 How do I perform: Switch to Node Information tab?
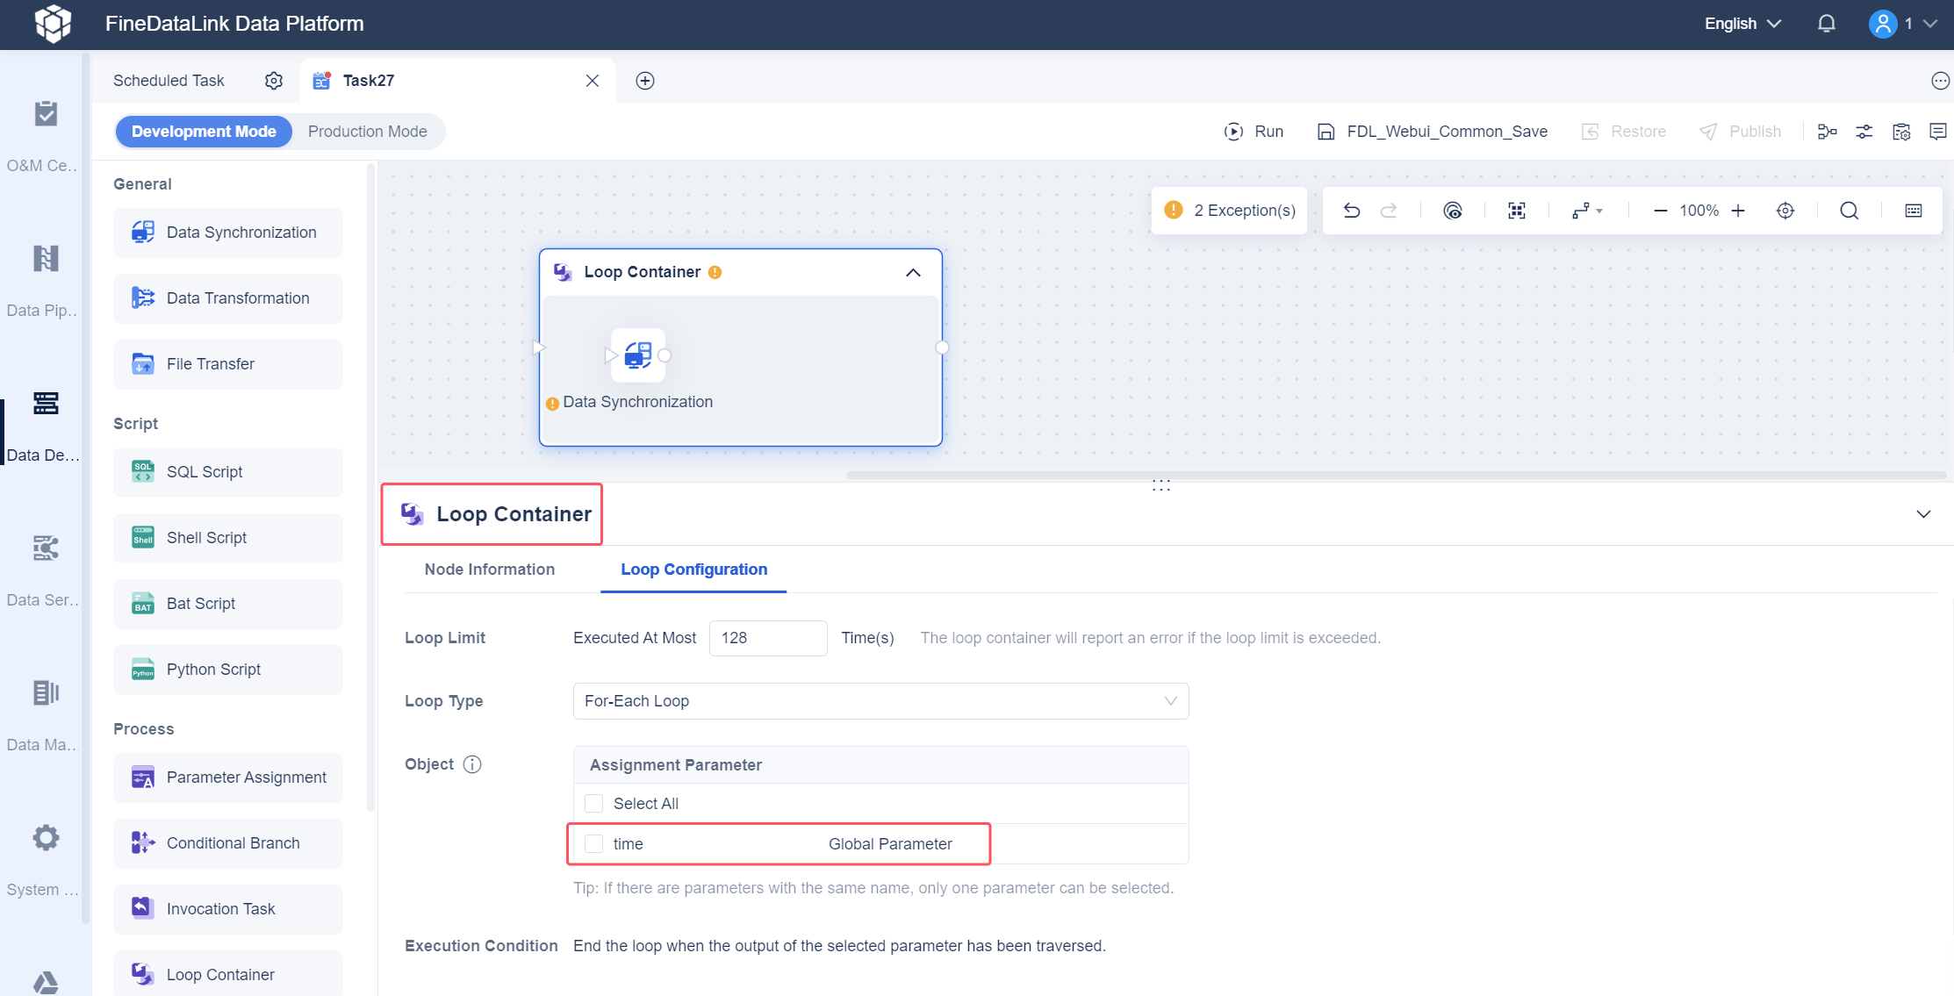point(489,570)
